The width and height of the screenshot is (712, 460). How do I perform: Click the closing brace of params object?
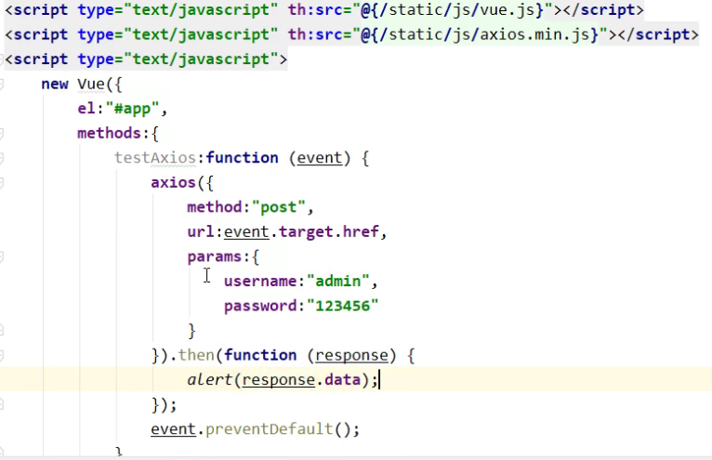pos(191,331)
